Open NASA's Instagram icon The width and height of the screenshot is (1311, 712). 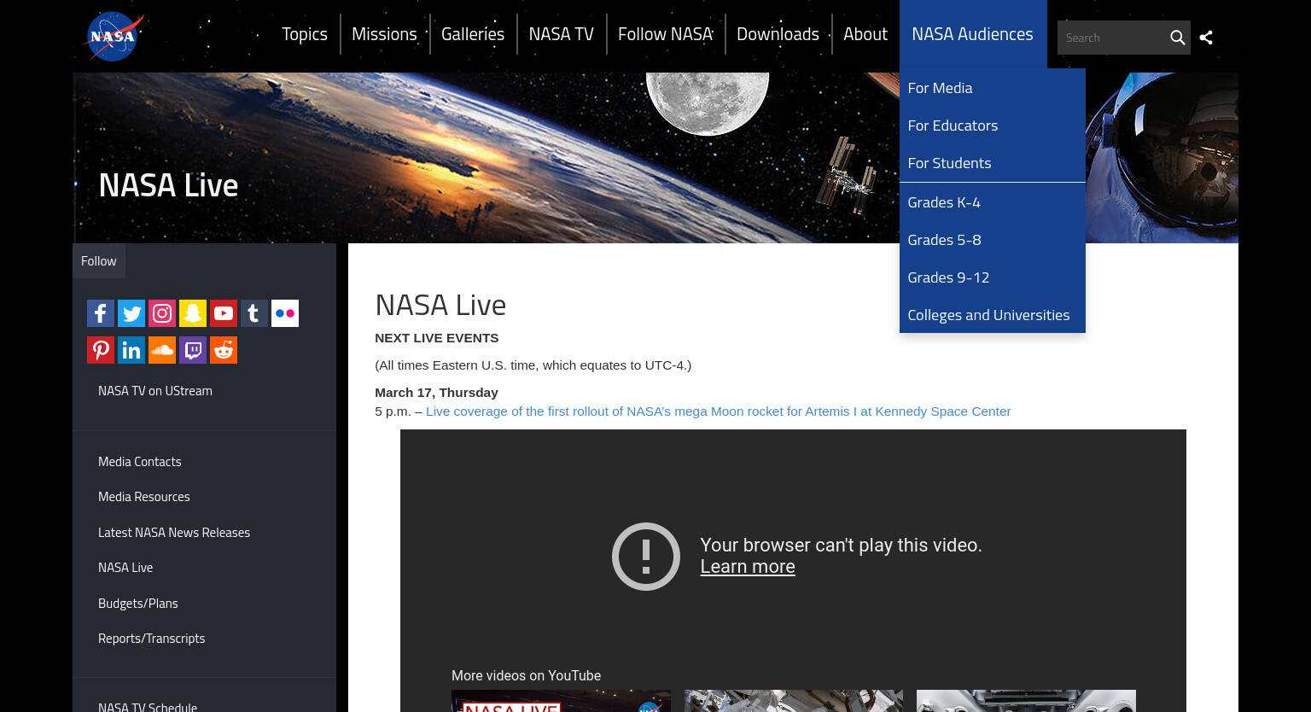point(162,313)
